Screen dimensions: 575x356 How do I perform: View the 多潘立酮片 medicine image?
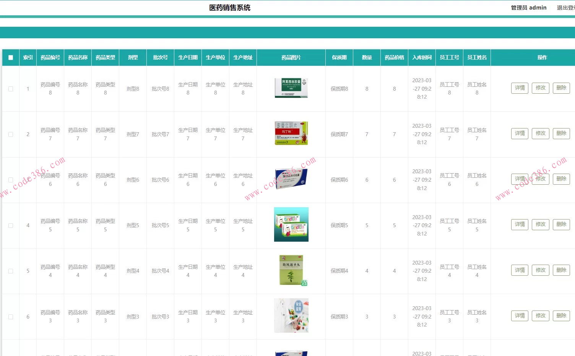291,133
